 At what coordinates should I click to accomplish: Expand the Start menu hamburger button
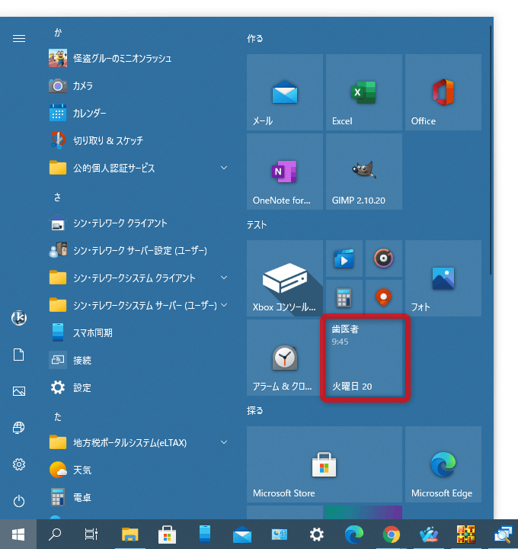(x=19, y=39)
